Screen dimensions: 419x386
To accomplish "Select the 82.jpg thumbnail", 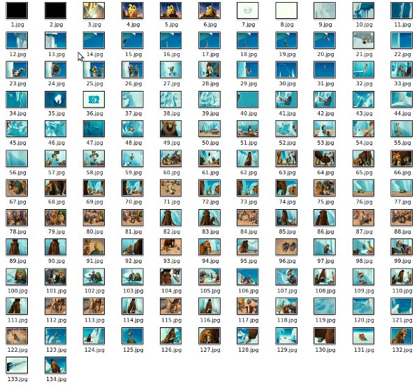I will (x=171, y=217).
